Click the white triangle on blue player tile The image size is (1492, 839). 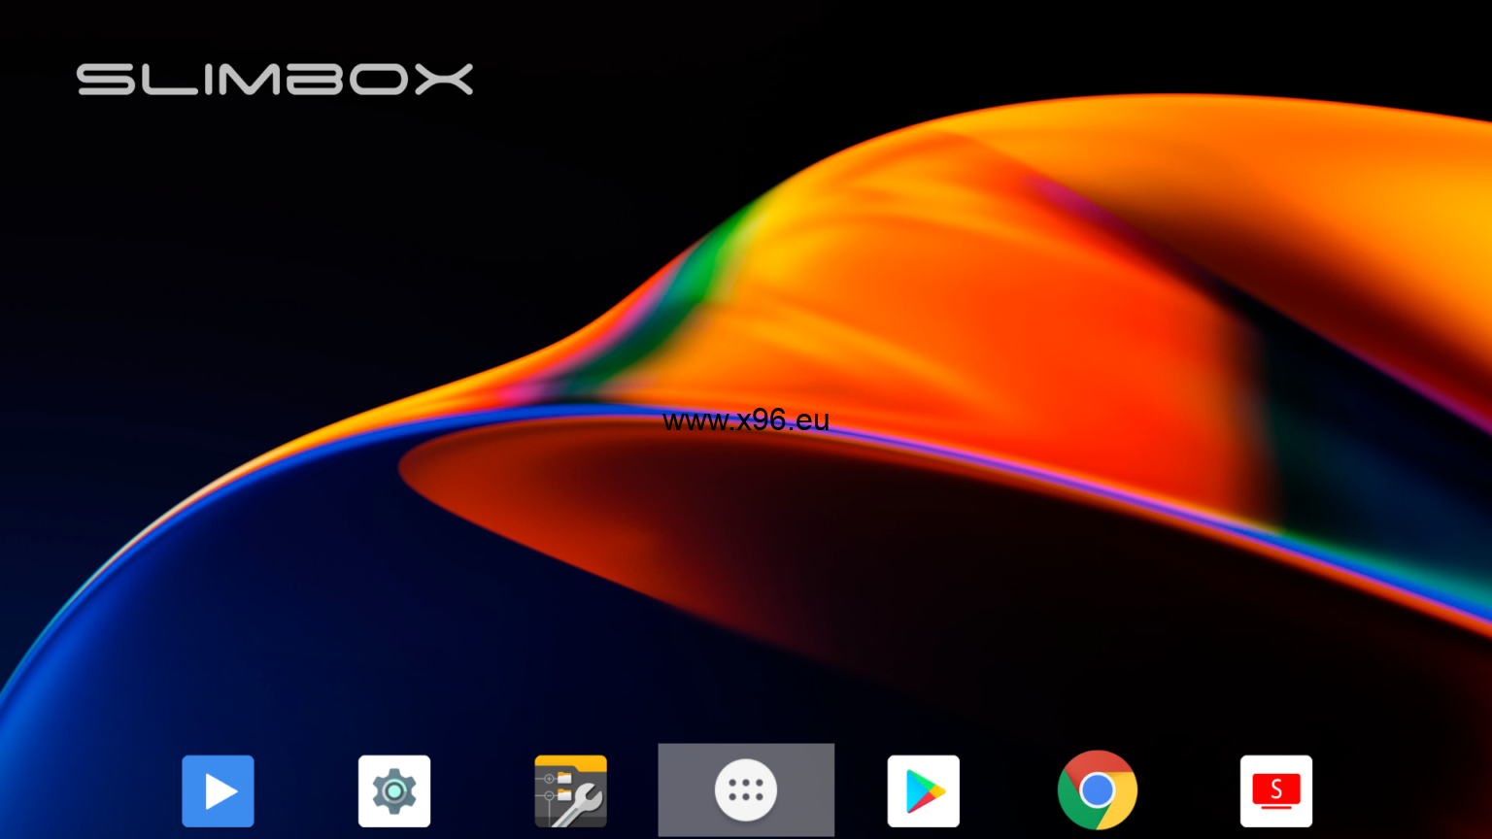[x=220, y=791]
